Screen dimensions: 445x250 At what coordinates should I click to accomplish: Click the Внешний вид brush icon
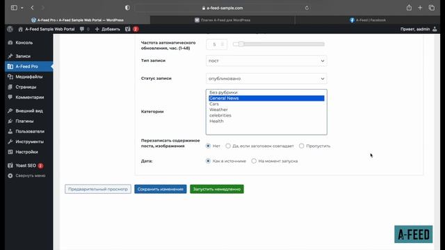tap(10, 111)
